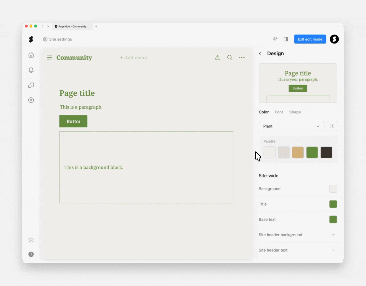Toggle light/dark theme sun icon
The image size is (366, 286).
point(31,240)
